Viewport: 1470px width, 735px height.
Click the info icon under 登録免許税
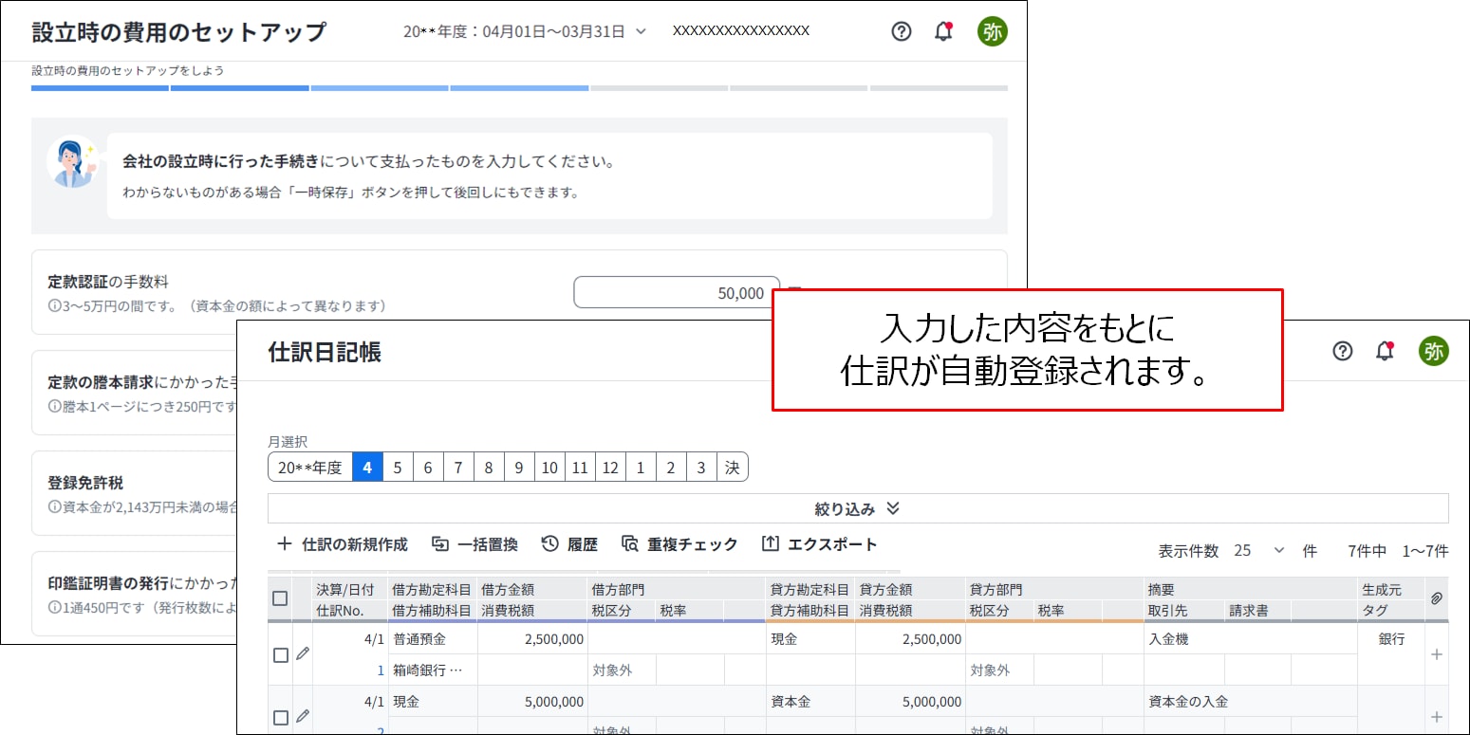coord(54,506)
